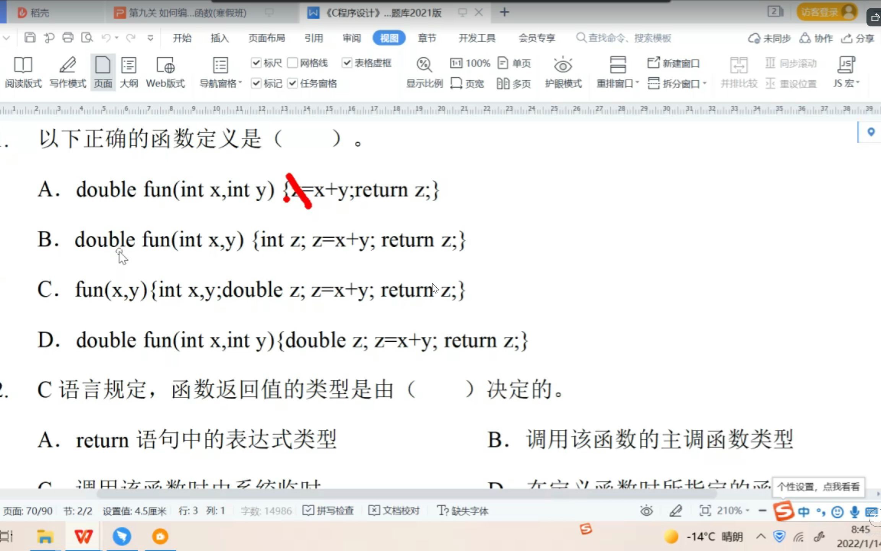
Task: Launch bilibili from the taskbar
Action: click(160, 536)
